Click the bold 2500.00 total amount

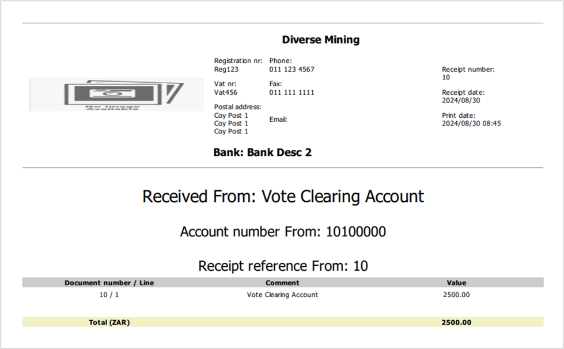click(x=456, y=323)
